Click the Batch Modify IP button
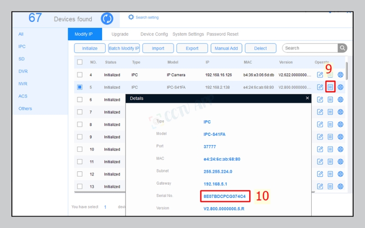The width and height of the screenshot is (365, 228). click(x=124, y=48)
